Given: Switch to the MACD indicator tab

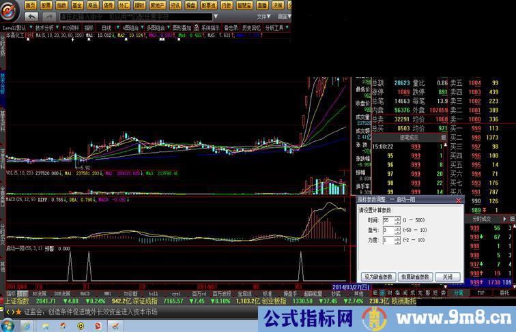Looking at the screenshot, I should click(85, 293).
